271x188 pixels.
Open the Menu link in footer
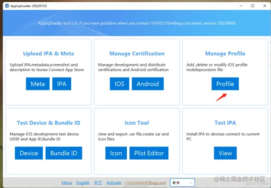(67, 183)
